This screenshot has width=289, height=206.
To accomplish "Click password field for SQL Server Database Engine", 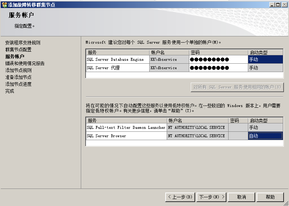I will (218, 59).
